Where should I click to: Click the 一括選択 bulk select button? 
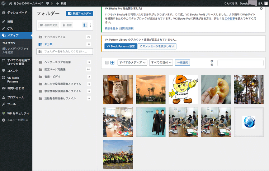point(183,62)
